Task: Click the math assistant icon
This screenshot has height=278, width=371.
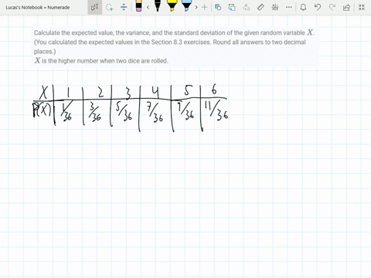Action: tap(275, 7)
